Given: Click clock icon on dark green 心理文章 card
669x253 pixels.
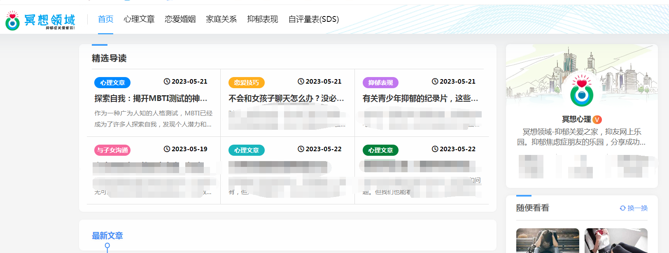Looking at the screenshot, I should [x=435, y=149].
